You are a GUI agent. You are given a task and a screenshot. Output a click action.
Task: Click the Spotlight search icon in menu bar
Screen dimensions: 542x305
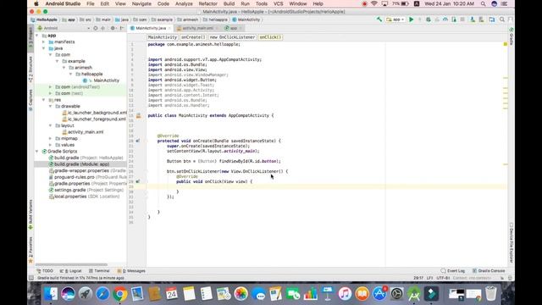point(483,3)
